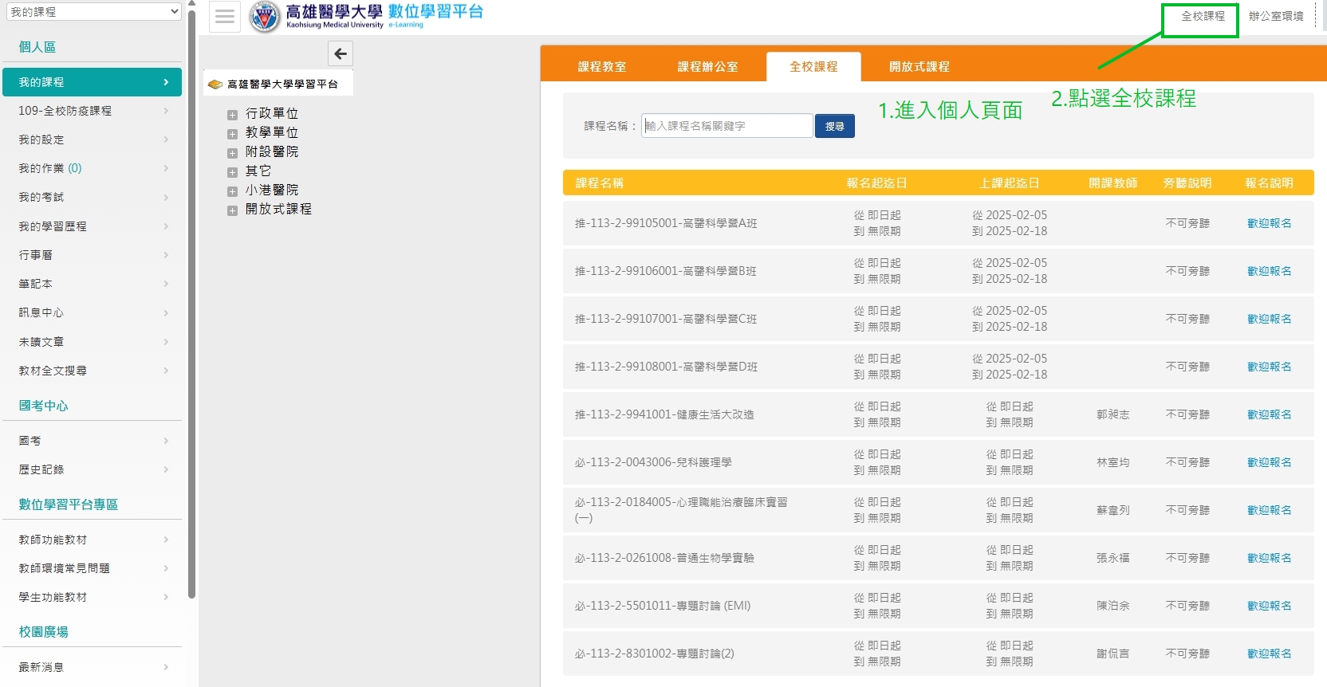The width and height of the screenshot is (1327, 687).
Task: Click 歡迎報名 for 心理職能治療臨床實習
Action: (1270, 510)
